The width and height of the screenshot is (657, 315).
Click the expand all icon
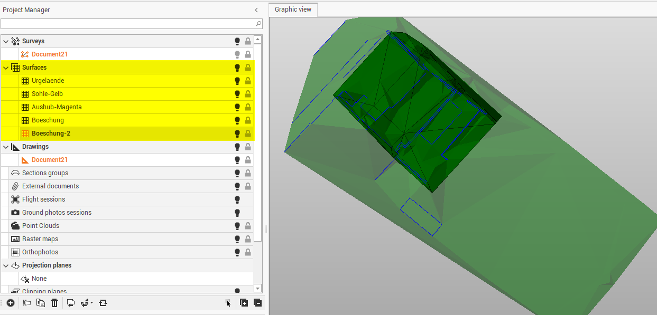[x=244, y=303]
